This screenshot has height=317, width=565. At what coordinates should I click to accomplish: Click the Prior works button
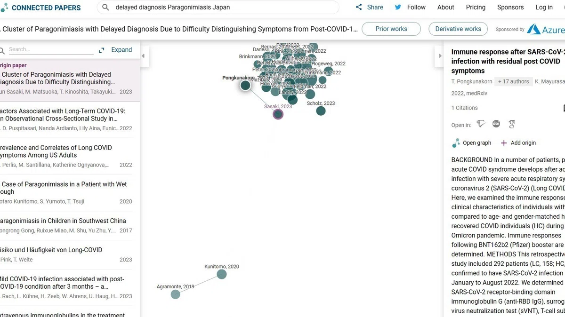coord(391,29)
